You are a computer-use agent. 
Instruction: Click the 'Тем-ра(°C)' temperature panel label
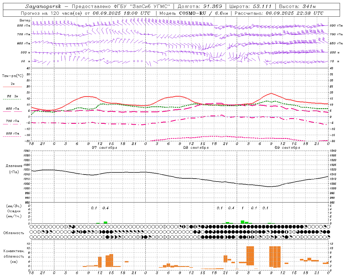pos(13,76)
